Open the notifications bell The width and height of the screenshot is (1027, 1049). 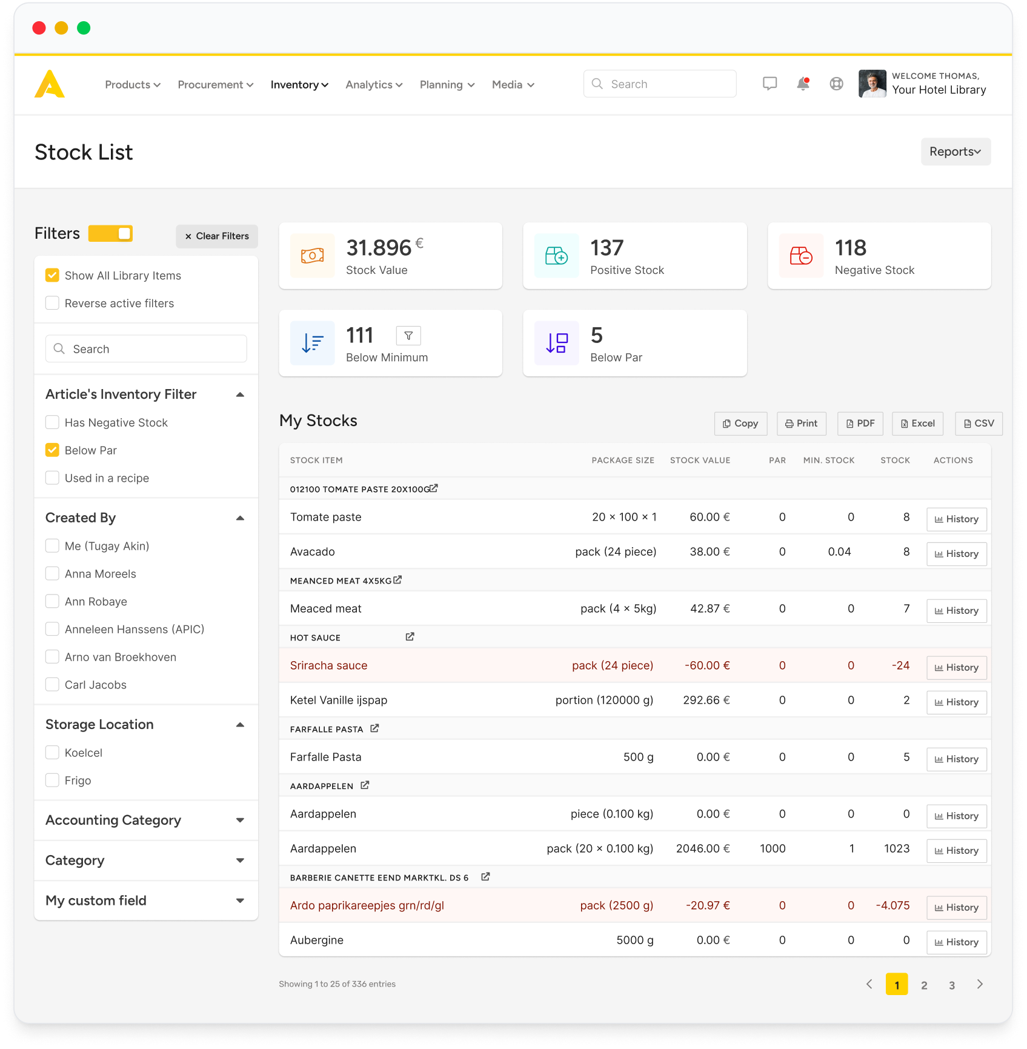803,84
